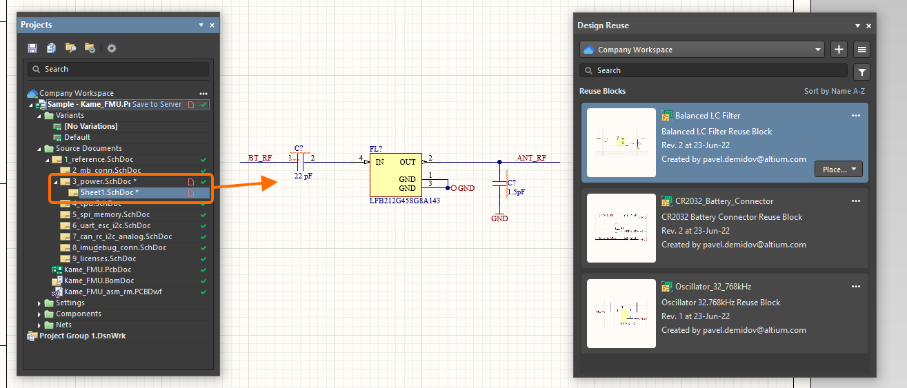Open the ellipsis menu beside Company Workspace in Projects
Image resolution: width=907 pixels, height=388 pixels.
point(203,93)
